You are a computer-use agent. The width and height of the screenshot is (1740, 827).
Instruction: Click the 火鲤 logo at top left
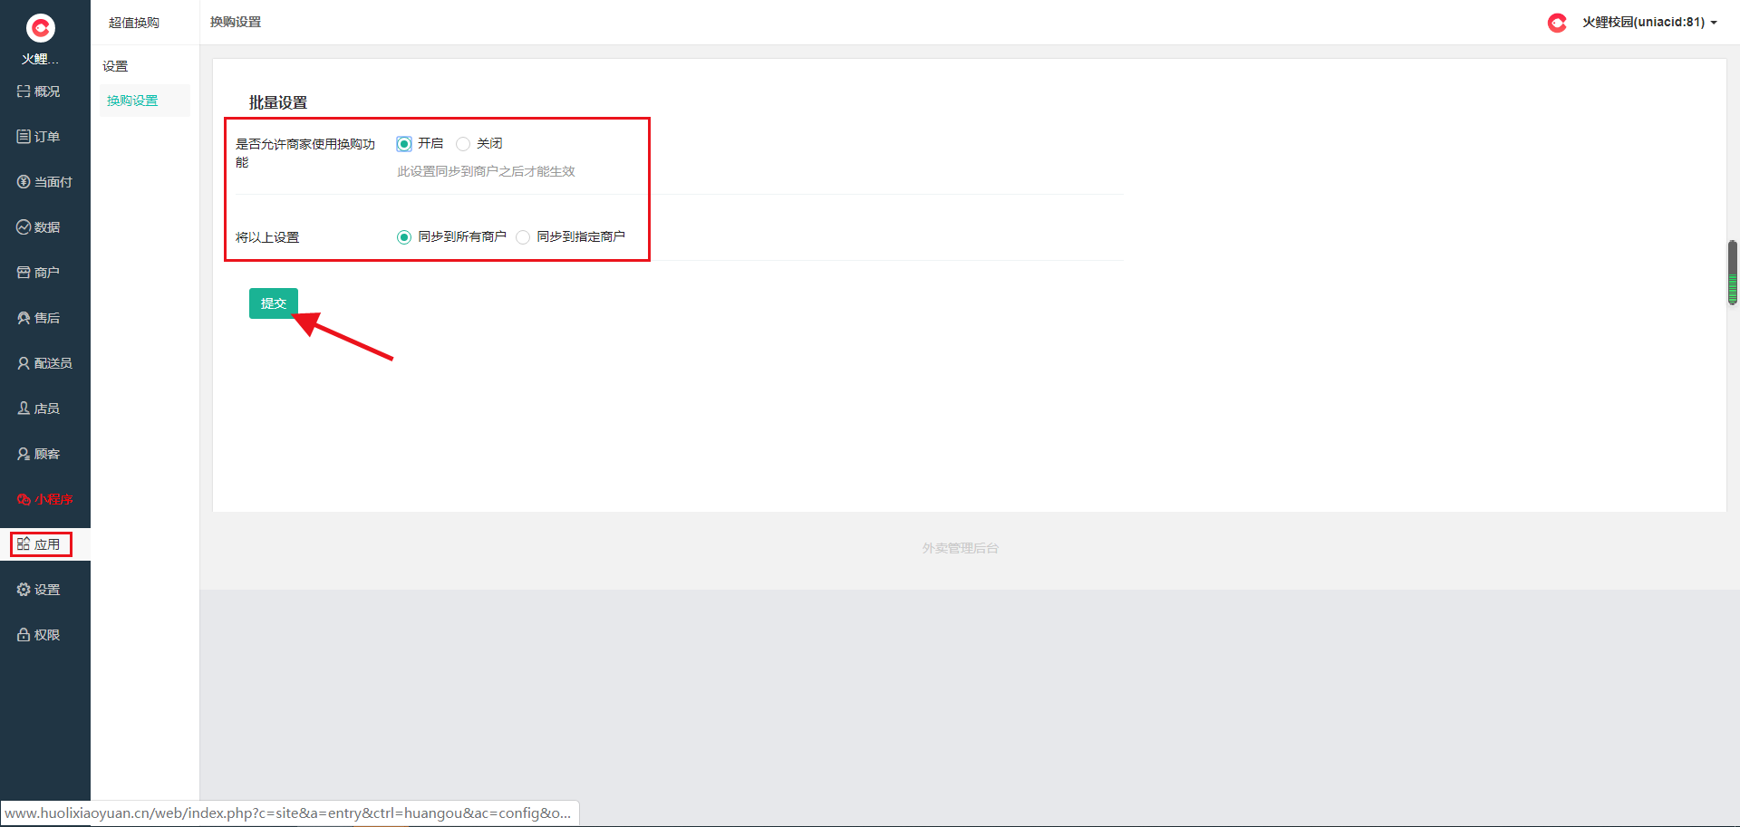[41, 29]
